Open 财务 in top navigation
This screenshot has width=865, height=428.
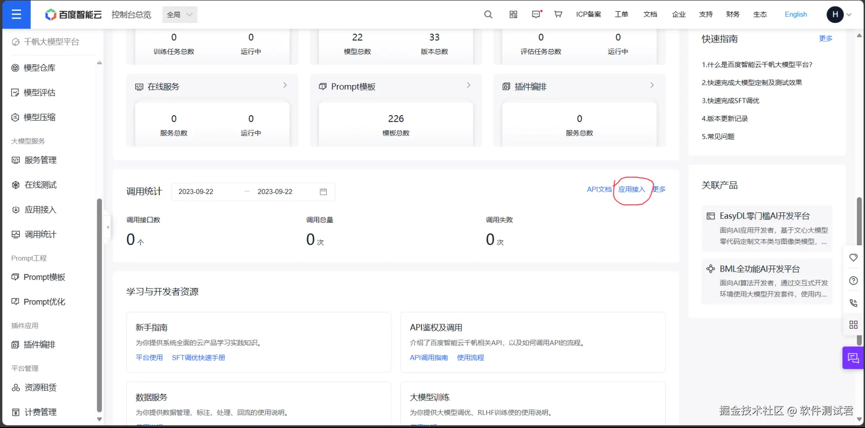(x=733, y=15)
